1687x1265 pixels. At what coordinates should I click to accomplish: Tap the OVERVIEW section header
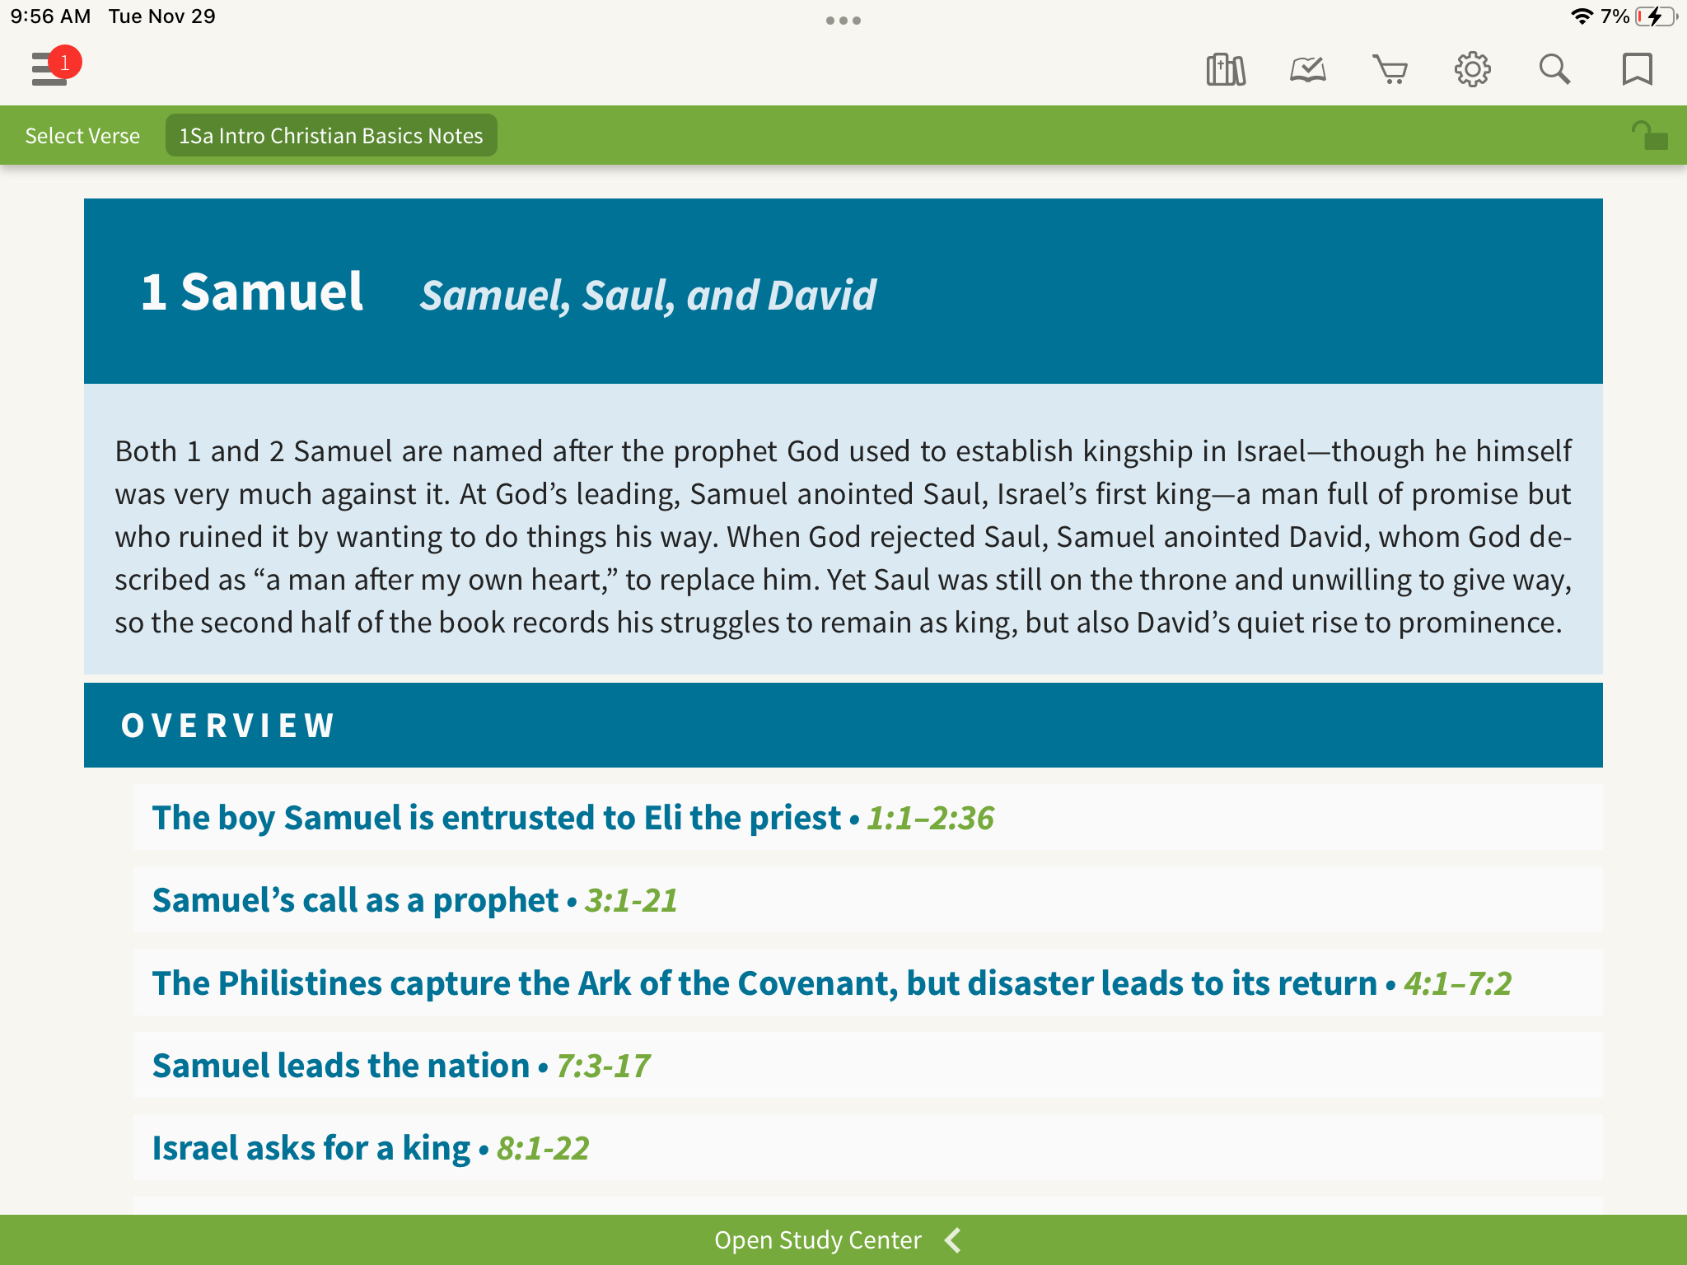[228, 726]
